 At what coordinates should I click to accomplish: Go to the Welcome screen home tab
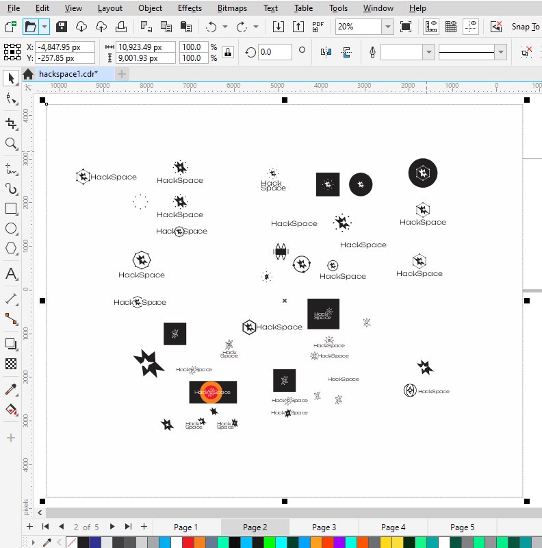28,74
